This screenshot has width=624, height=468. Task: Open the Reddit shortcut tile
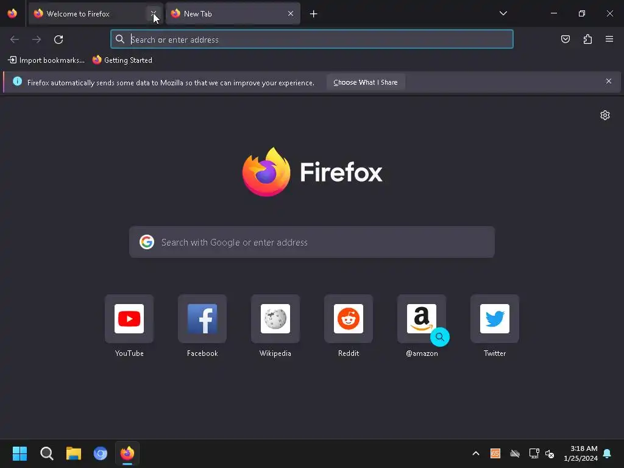[349, 319]
